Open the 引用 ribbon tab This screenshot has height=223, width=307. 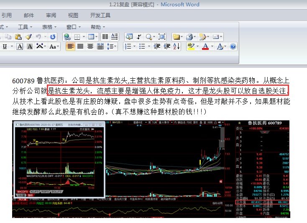(x=7, y=15)
